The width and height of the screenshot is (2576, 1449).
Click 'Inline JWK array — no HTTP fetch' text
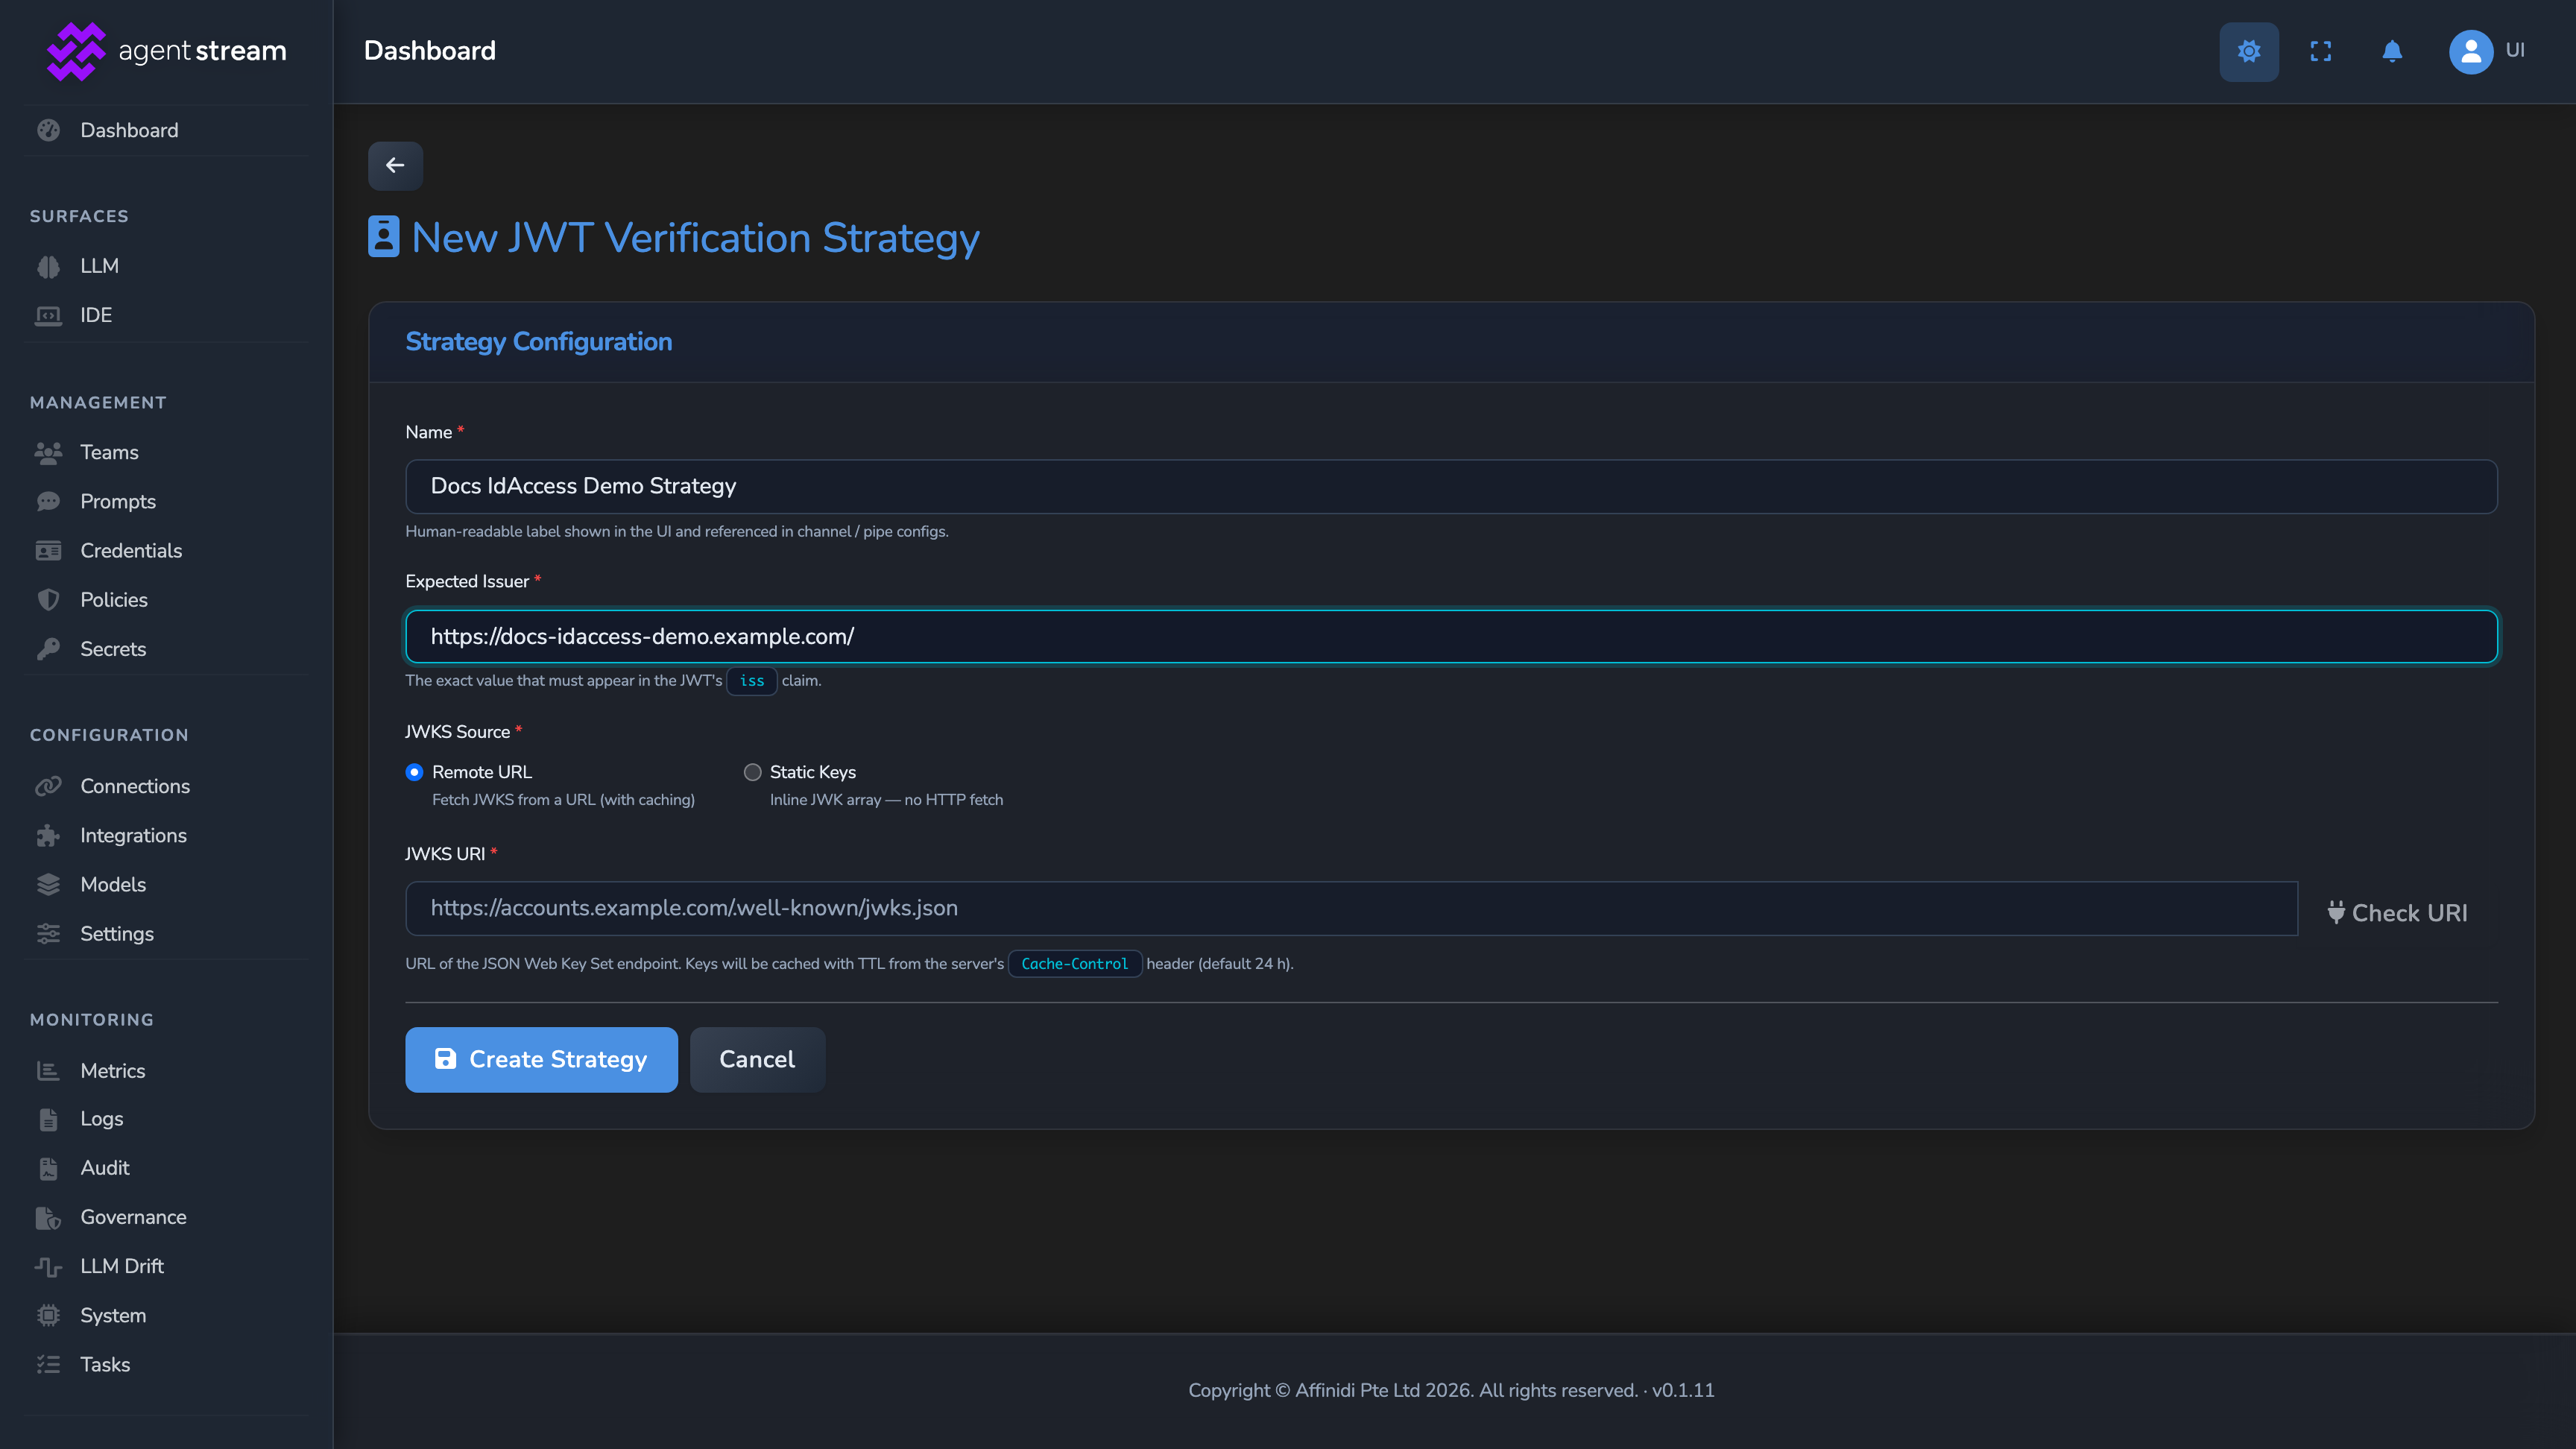coord(886,800)
